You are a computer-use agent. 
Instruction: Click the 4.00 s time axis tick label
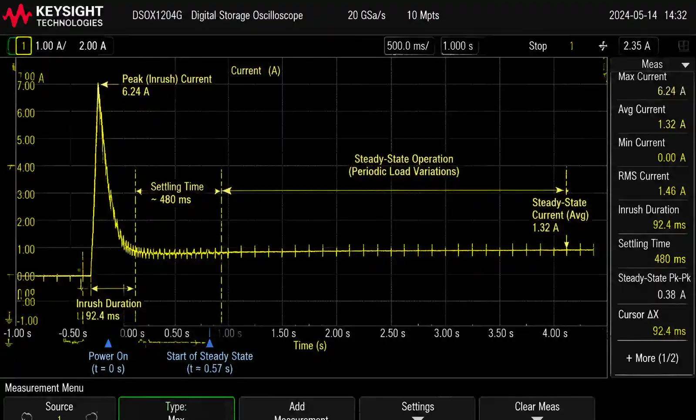click(x=555, y=333)
